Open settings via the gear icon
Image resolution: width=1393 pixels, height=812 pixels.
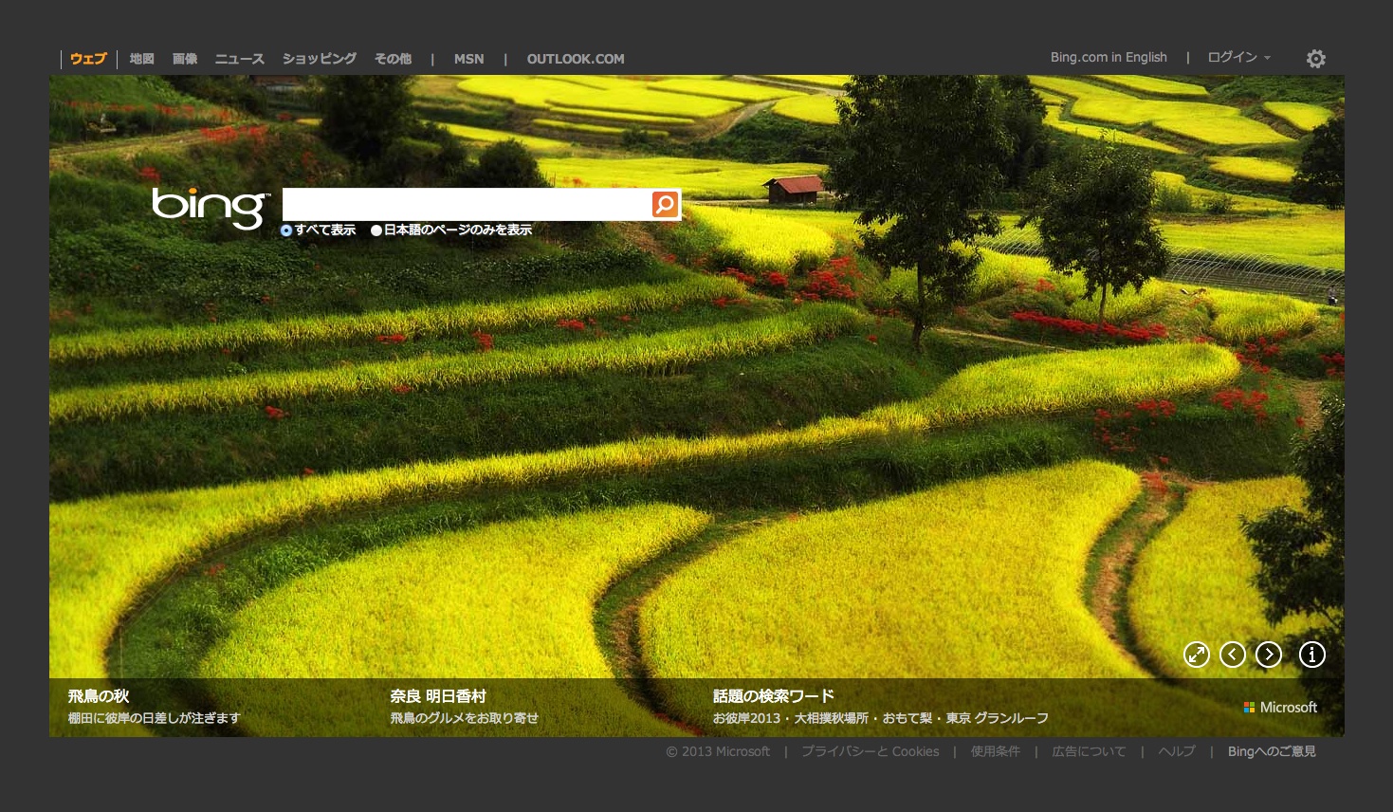pos(1315,59)
